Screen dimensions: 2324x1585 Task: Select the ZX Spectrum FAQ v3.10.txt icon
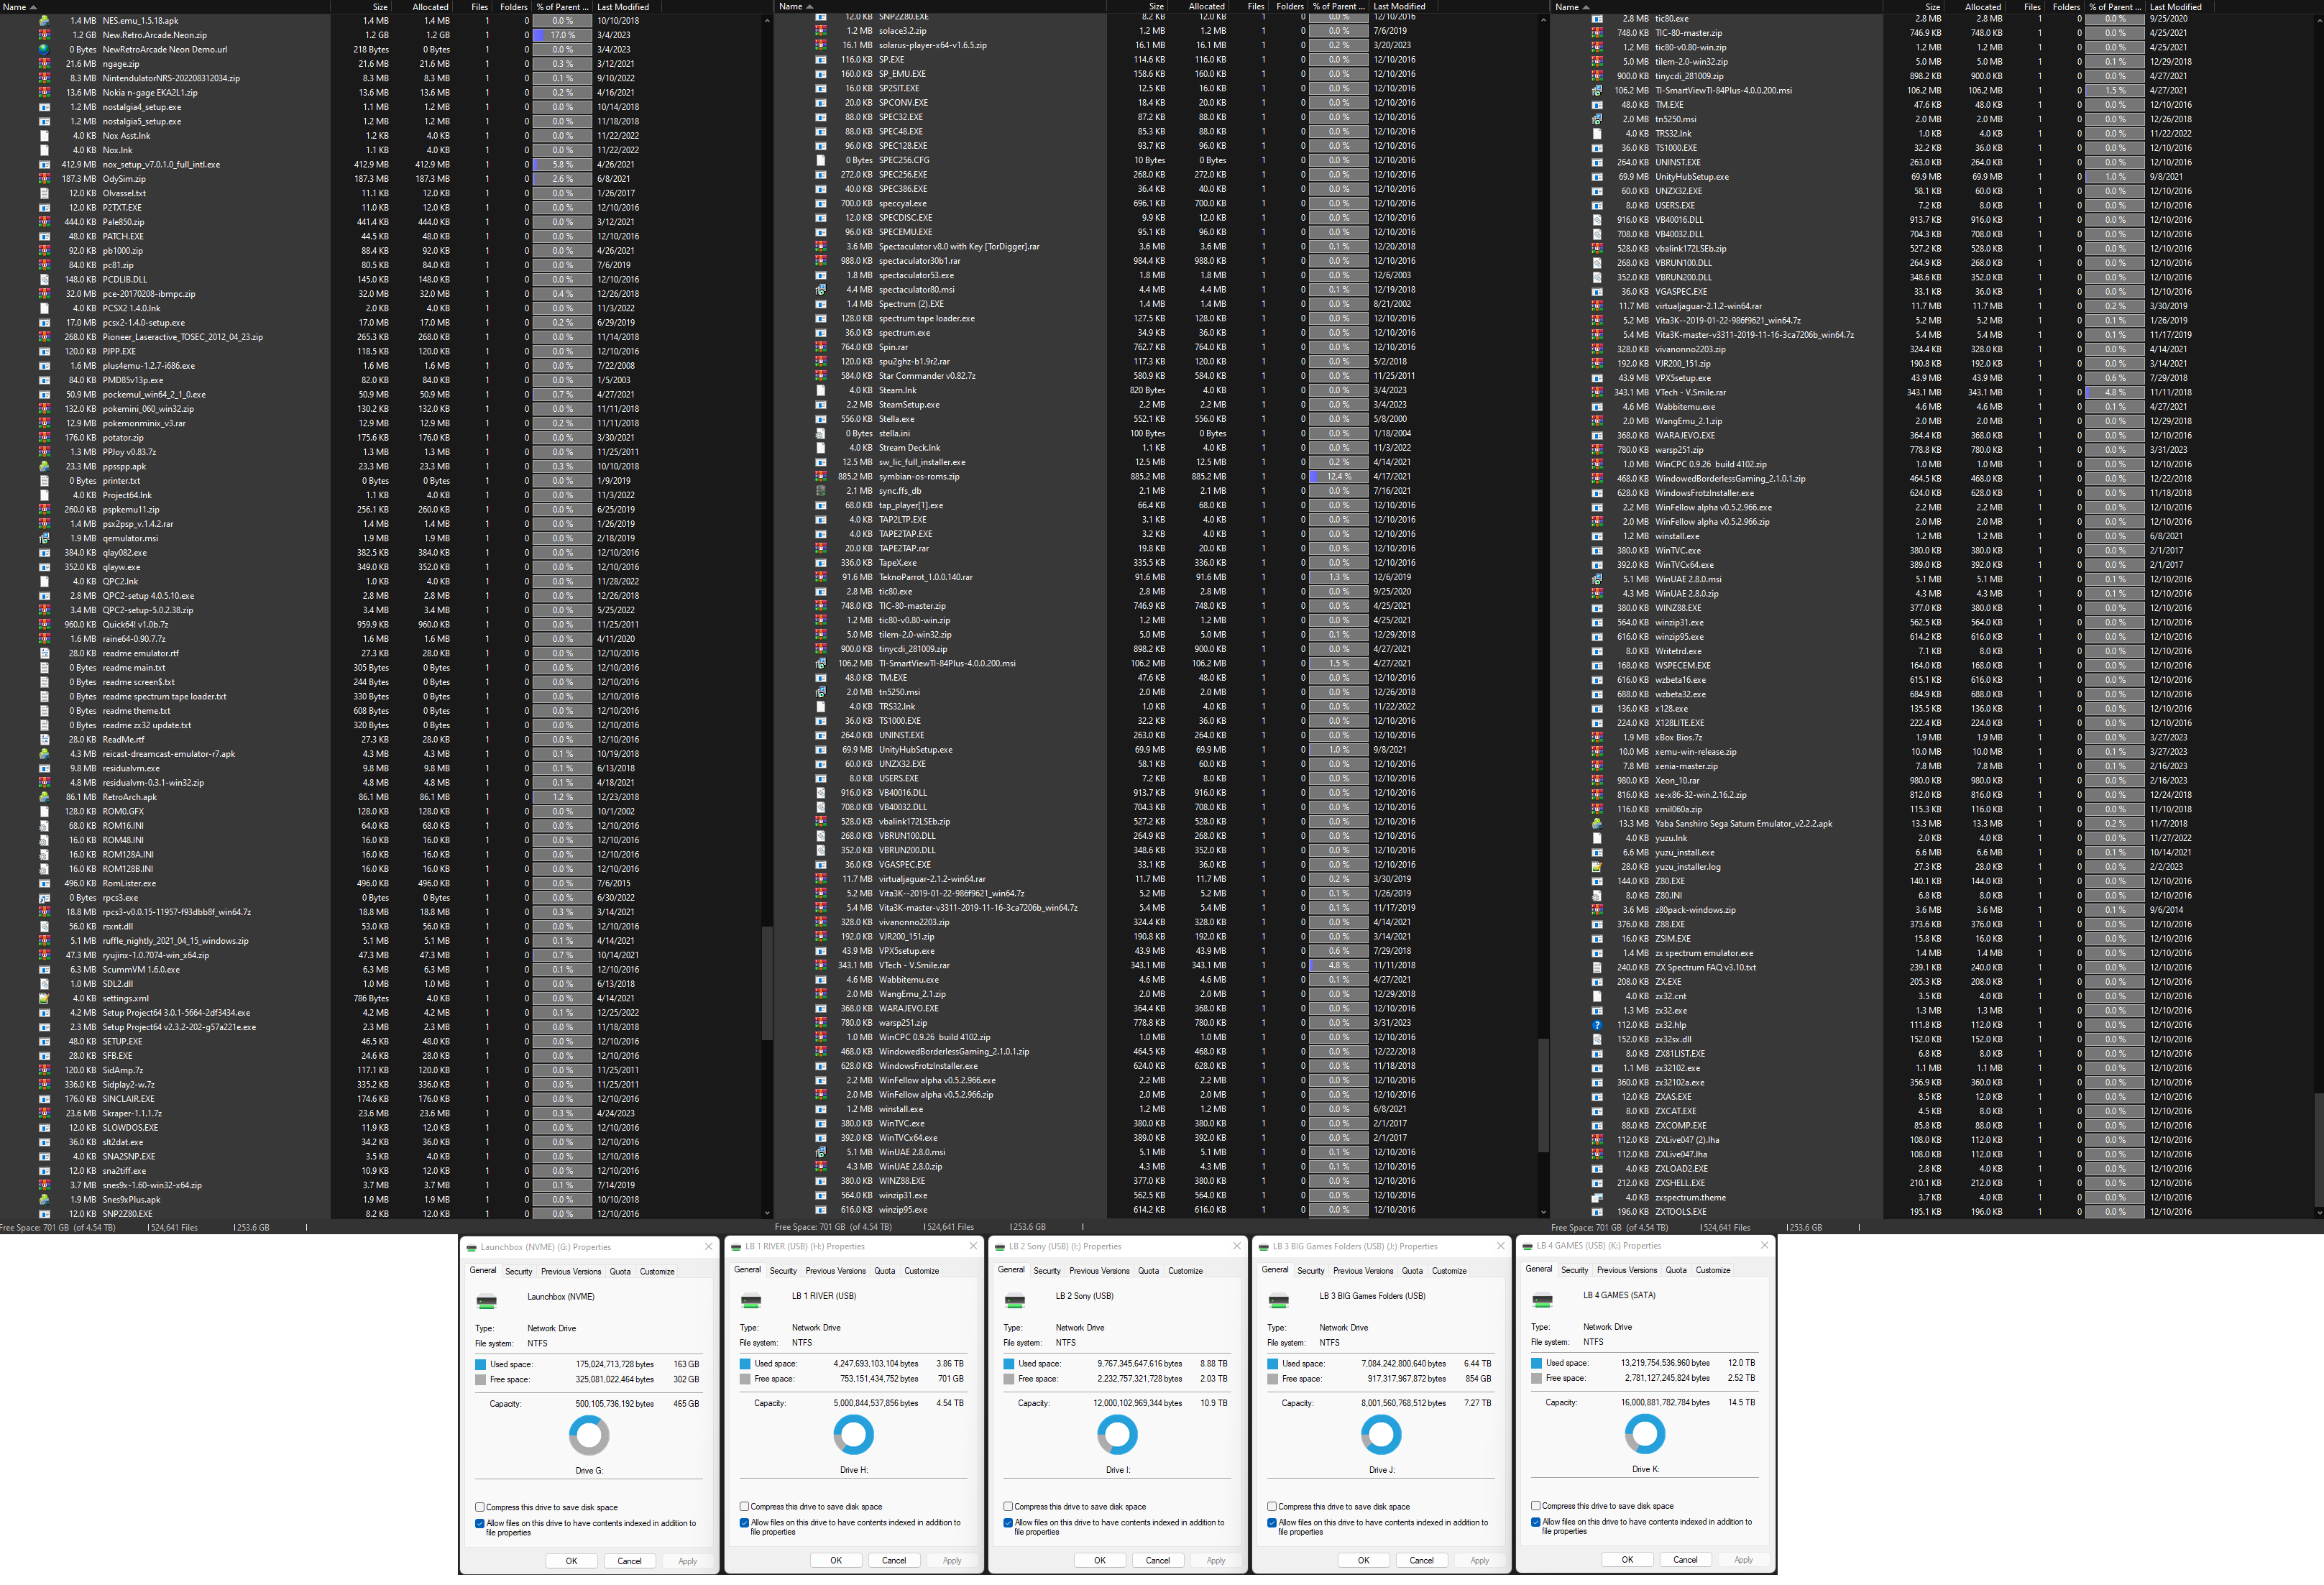coord(1597,967)
